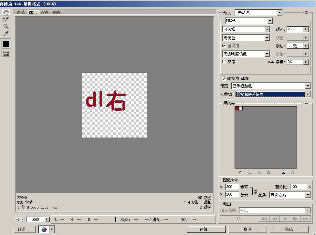Toggle slices visibility button
Viewport: 316px width, 235px height.
6,53
